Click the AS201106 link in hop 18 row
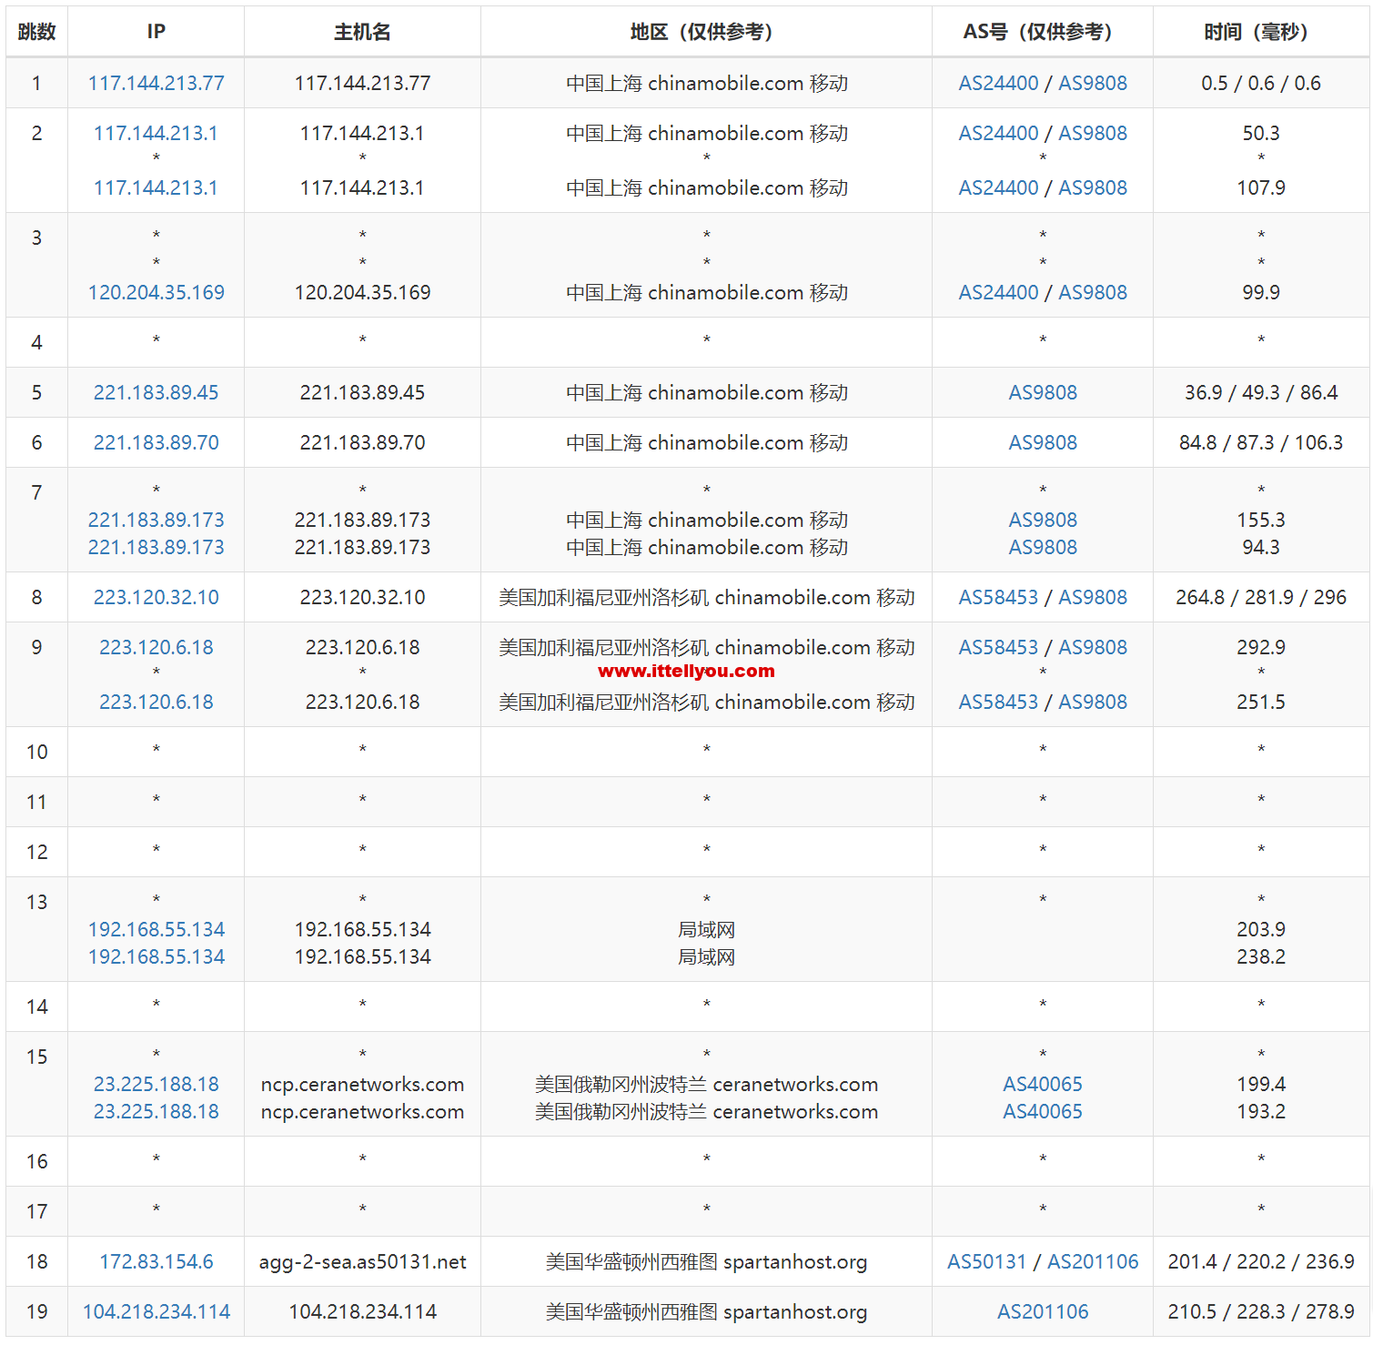 [x=1093, y=1261]
